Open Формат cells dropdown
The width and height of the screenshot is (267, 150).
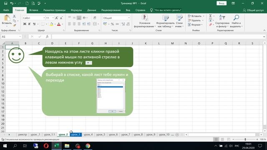coord(195,25)
